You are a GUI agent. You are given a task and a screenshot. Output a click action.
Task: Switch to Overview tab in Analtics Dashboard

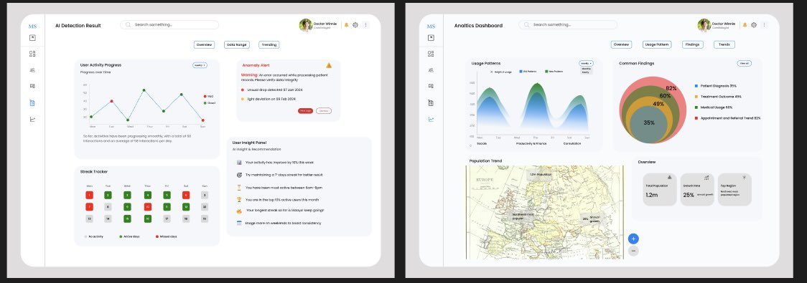[621, 44]
